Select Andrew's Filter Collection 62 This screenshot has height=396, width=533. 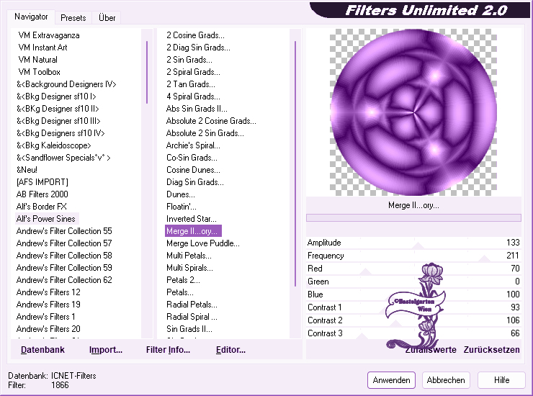click(64, 280)
